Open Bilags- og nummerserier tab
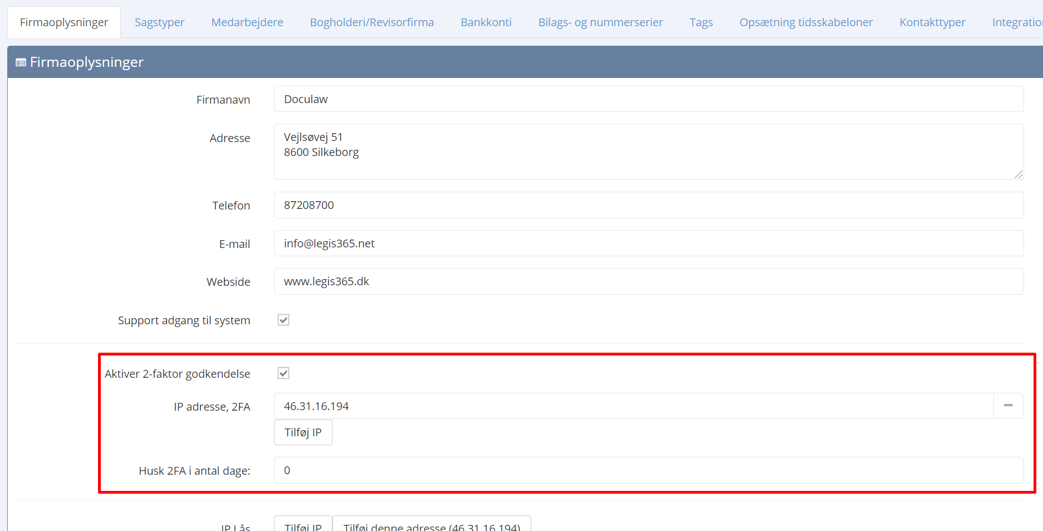Viewport: 1043px width, 531px height. pyautogui.click(x=600, y=22)
